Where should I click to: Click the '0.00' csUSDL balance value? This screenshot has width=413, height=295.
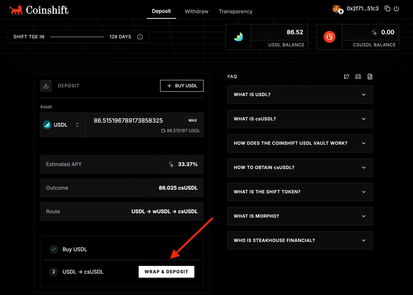pos(388,32)
